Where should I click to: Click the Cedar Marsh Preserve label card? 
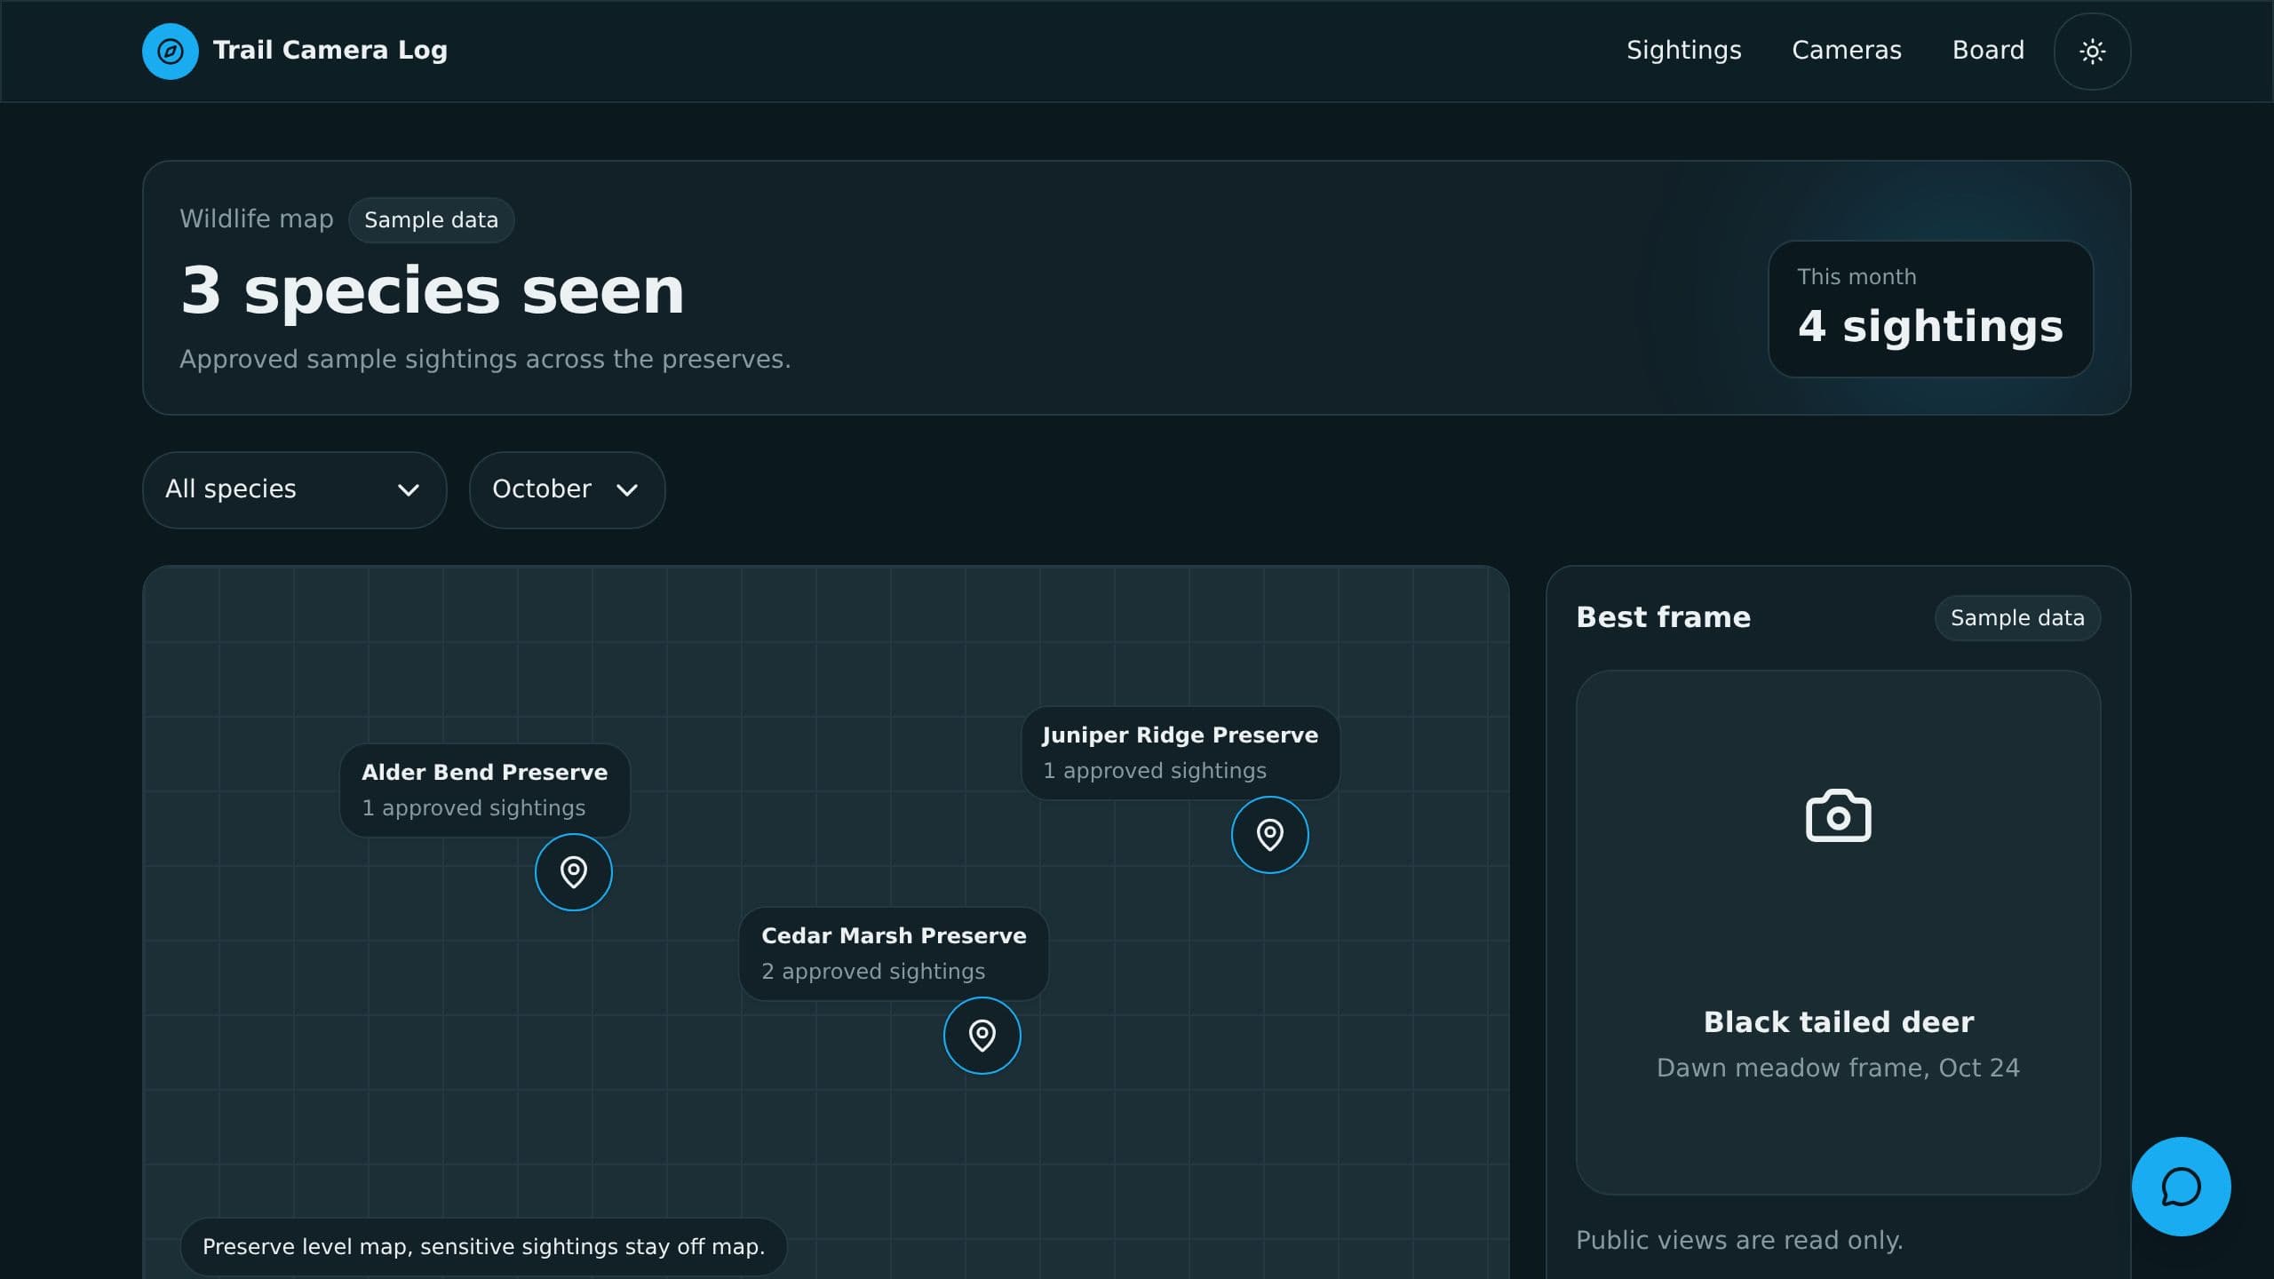[893, 953]
